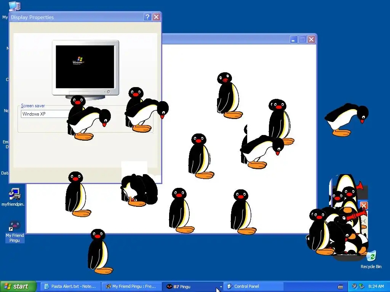The width and height of the screenshot is (390, 292).
Task: Click the disabled maximize button of white window
Action: pyautogui.click(x=302, y=39)
